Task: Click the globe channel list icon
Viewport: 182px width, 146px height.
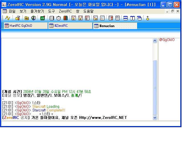Action: [x=34, y=18]
